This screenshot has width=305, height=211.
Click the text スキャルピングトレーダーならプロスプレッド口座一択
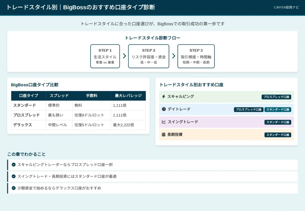click(65, 165)
